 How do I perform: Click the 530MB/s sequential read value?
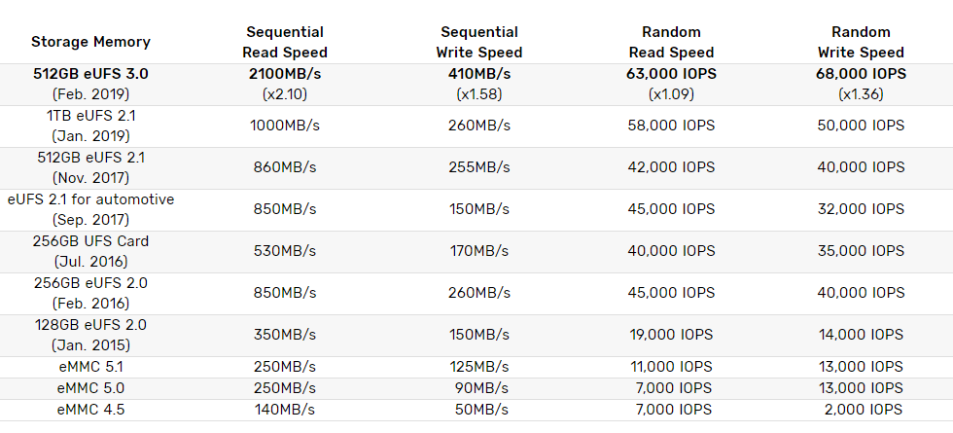point(285,251)
